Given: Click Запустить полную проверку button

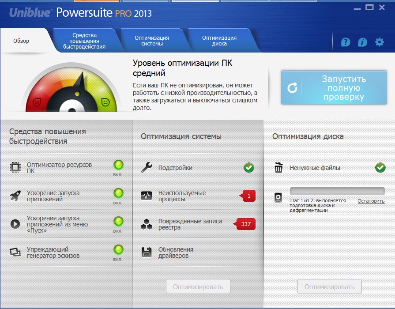Looking at the screenshot, I should point(334,87).
